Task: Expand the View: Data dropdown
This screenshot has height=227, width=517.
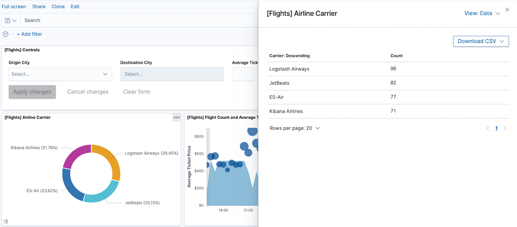Action: (x=482, y=13)
